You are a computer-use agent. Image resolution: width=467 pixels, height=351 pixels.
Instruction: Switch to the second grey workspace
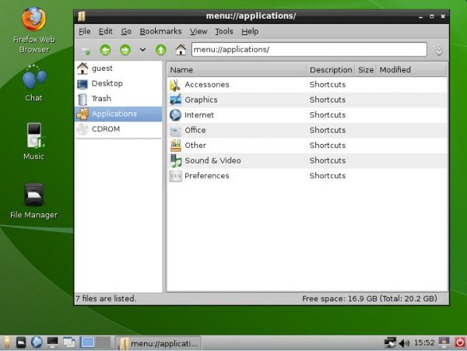pyautogui.click(x=103, y=342)
